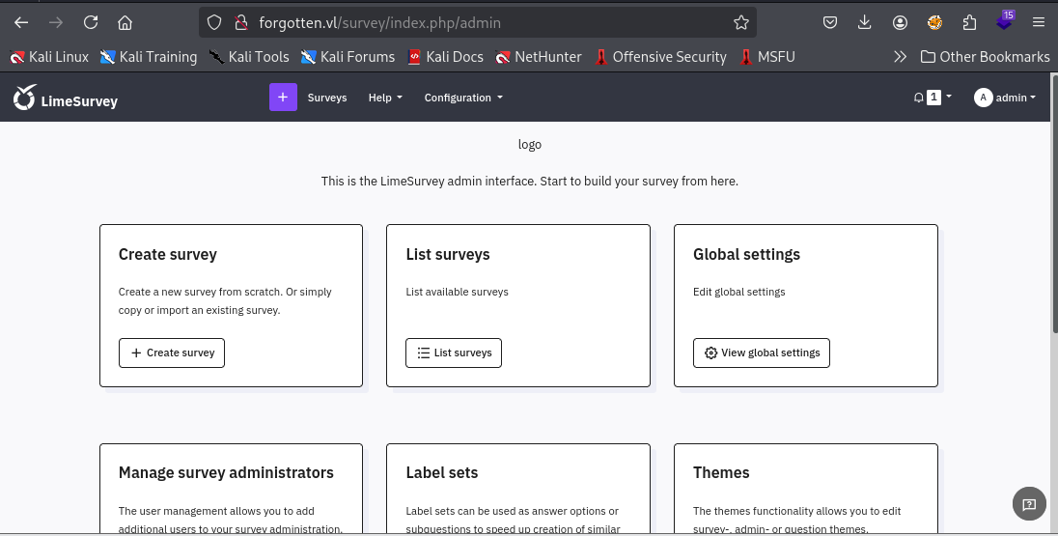
Task: Click the Create survey button
Action: [172, 353]
